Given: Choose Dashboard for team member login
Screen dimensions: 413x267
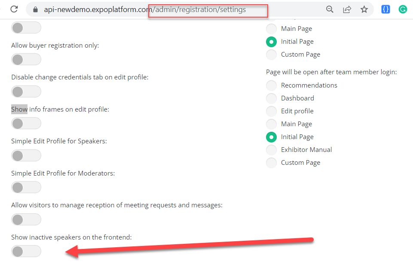Looking at the screenshot, I should [271, 98].
